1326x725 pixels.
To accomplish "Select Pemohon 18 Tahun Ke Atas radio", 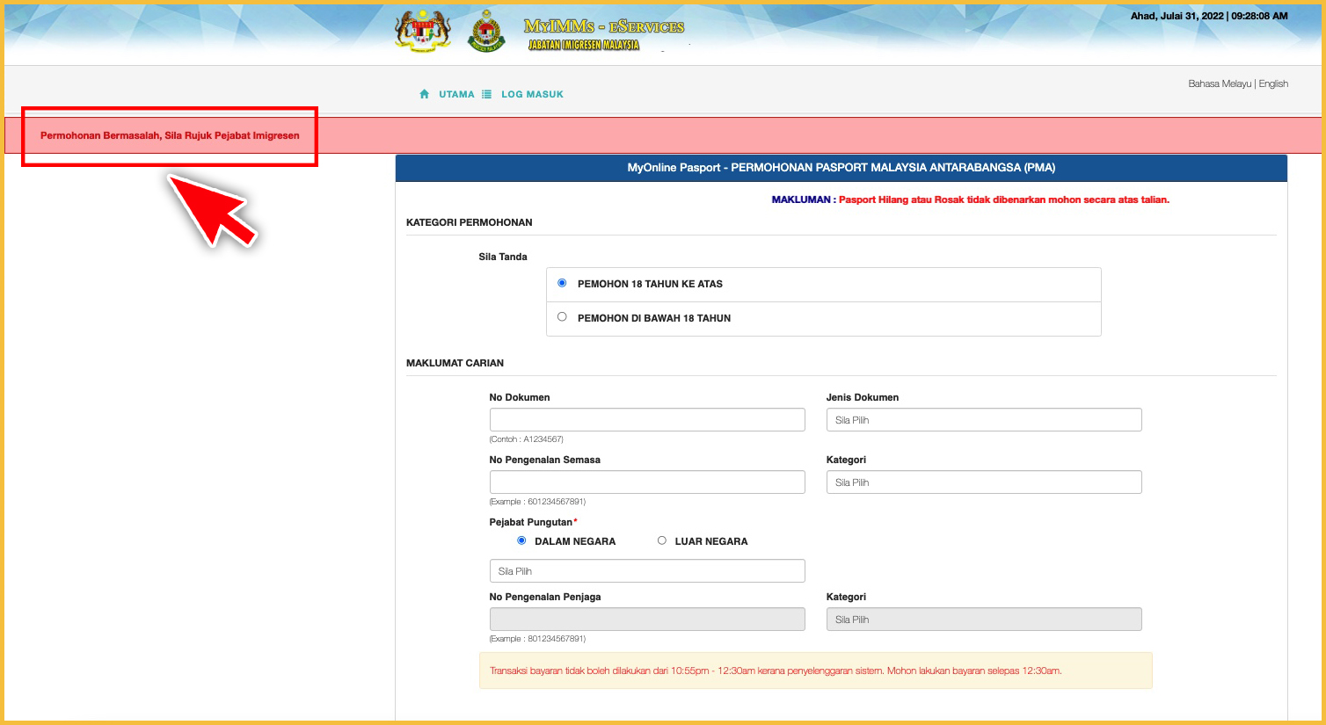I will (562, 283).
